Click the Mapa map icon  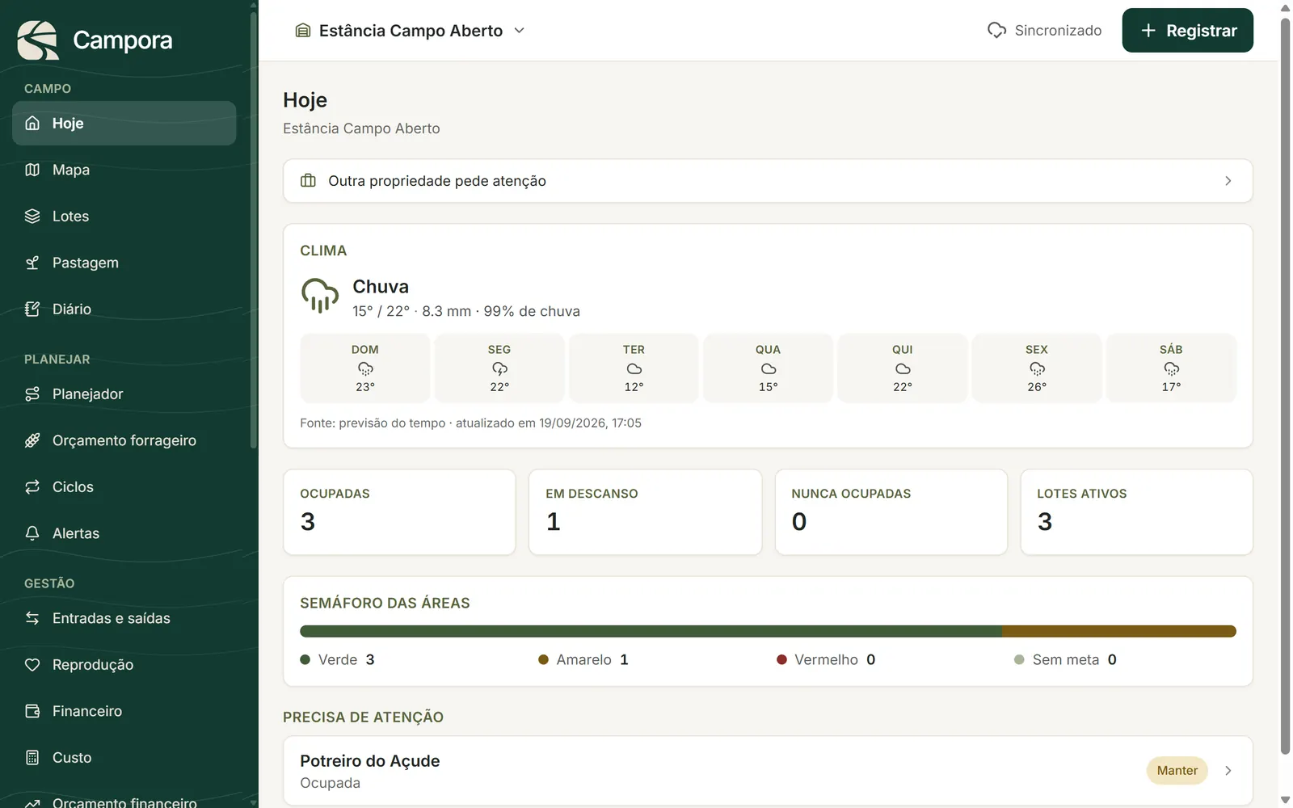(32, 170)
